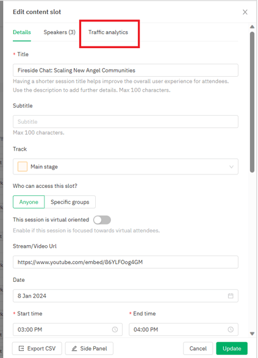Screen dimensions: 258x358
Task: Cancel the slot edits
Action: point(198,348)
